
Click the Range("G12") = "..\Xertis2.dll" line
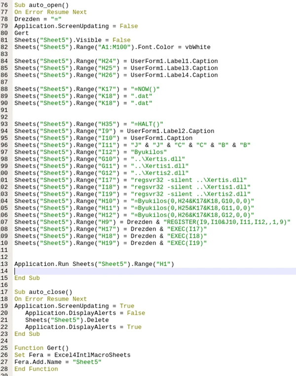pyautogui.click(x=102, y=173)
